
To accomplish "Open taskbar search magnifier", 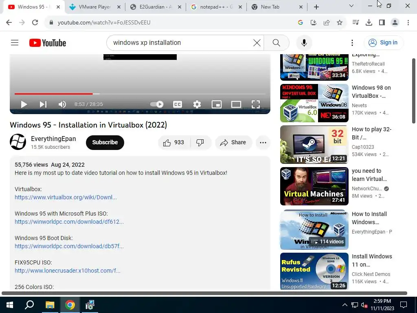I will [29, 305].
